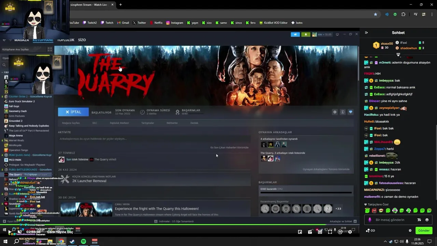Open the Gmail bookmark

point(123,23)
